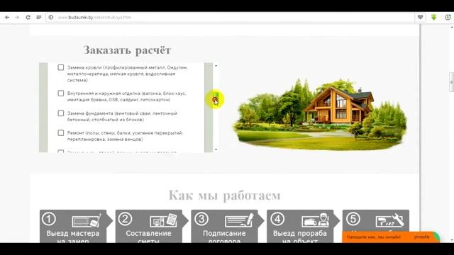Click the Заказать расчёт heading
Screen dimensions: 454x255
point(127,50)
